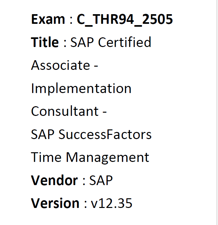This screenshot has width=218, height=225.
Task: Click the word Implementation
Action: pos(81,89)
